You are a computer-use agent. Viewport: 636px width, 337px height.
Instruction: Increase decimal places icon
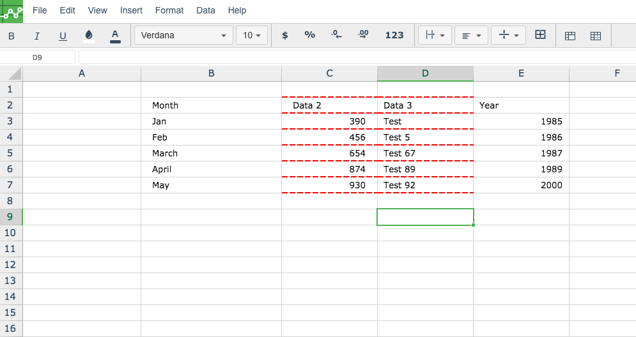pos(364,35)
